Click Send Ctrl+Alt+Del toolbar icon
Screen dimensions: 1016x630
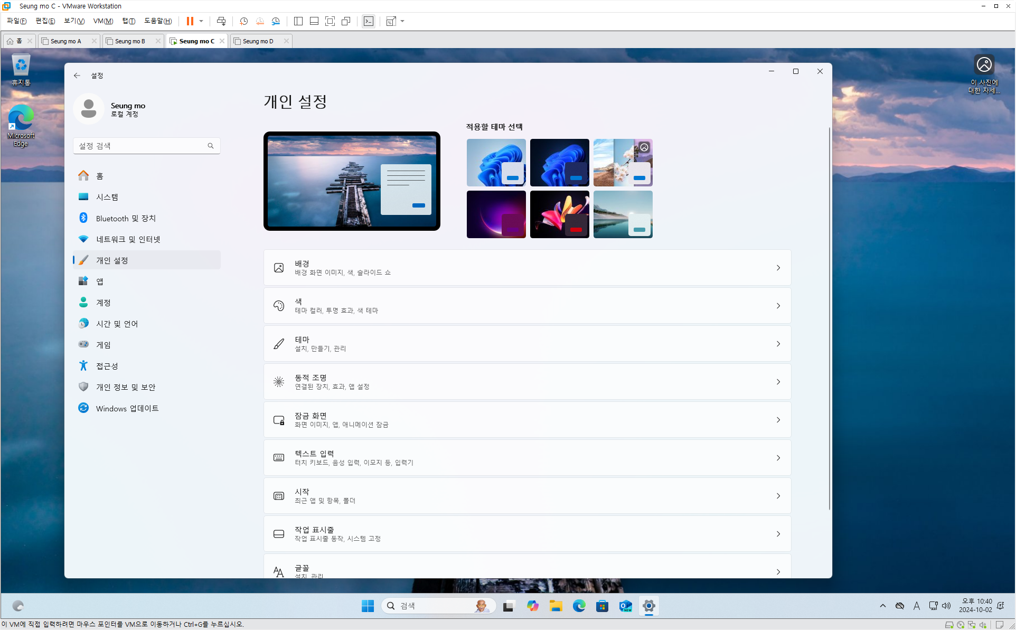tap(221, 21)
